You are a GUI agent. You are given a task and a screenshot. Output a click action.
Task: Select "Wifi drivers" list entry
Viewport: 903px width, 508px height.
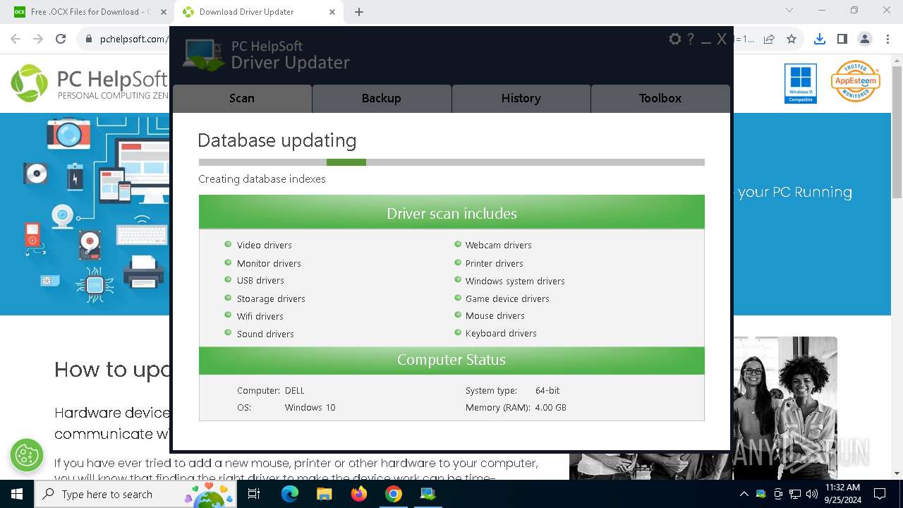(260, 316)
